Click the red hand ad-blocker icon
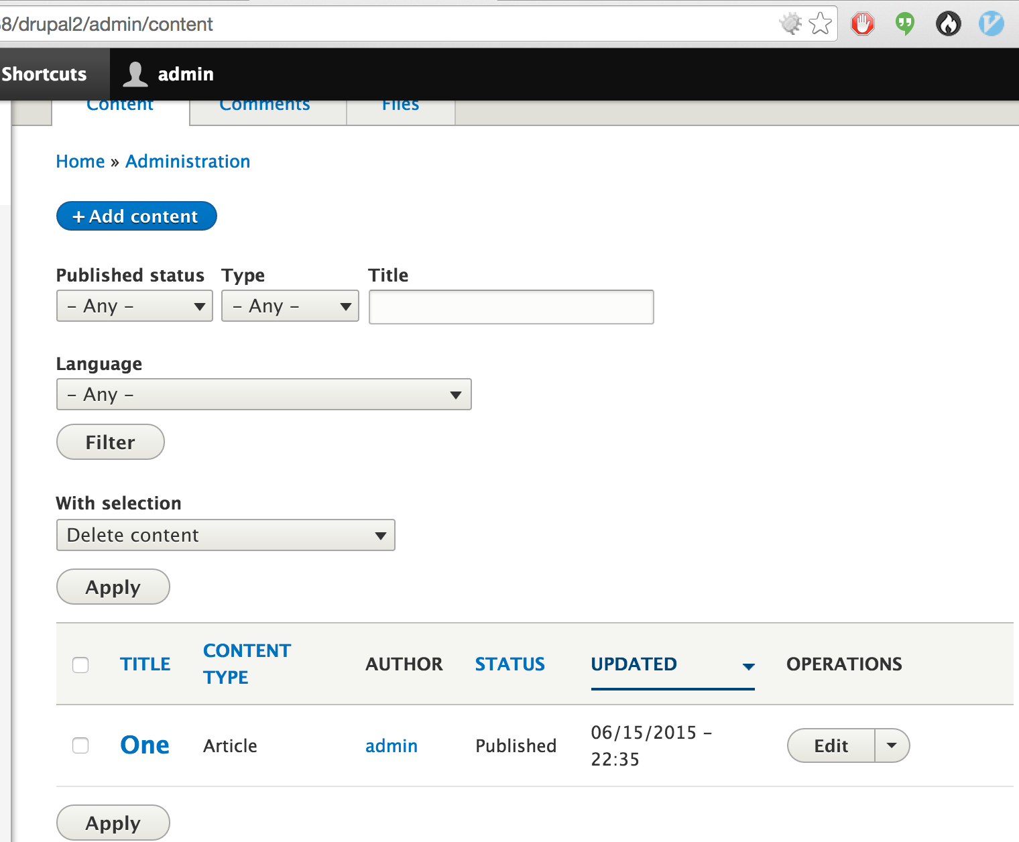The height and width of the screenshot is (842, 1019). 862,23
